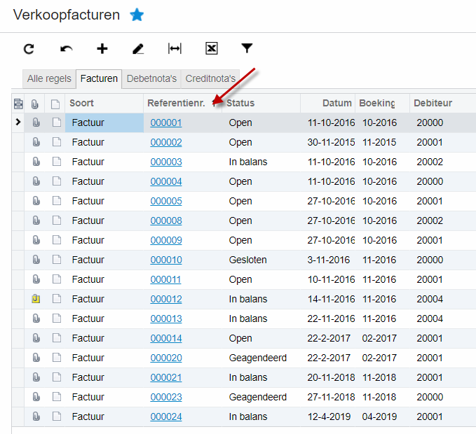Image resolution: width=476 pixels, height=434 pixels.
Task: Sort by the Soort column header
Action: tap(81, 103)
